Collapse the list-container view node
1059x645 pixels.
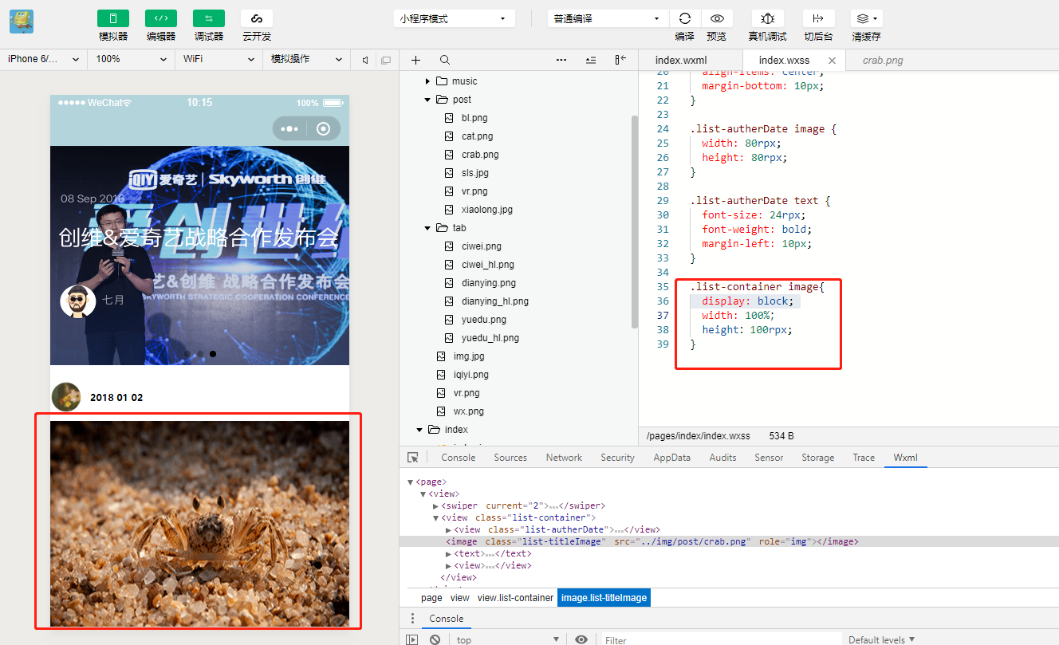pyautogui.click(x=435, y=518)
